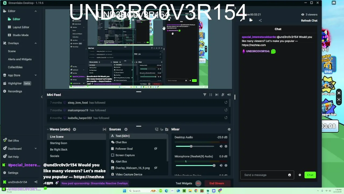The width and height of the screenshot is (344, 194).
Task: Open Desktop Audio settings gear
Action: 226,146
